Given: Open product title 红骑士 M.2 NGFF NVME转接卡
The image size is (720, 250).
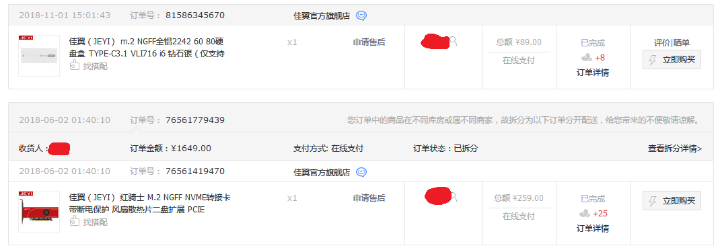Looking at the screenshot, I should click(x=149, y=204).
